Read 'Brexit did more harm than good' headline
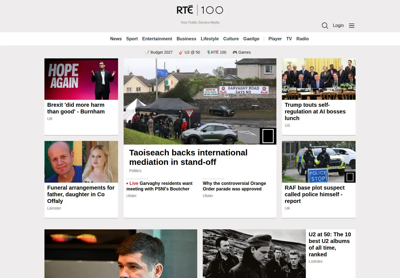Image resolution: width=400 pixels, height=278 pixels. coord(76,108)
